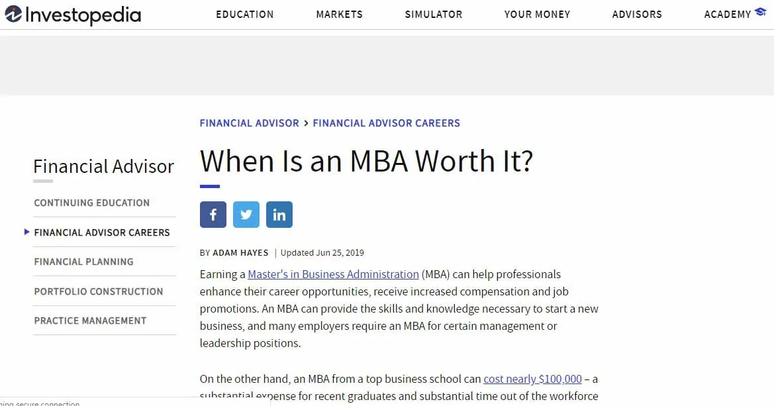
Task: Open the Advisors menu
Action: click(x=637, y=15)
